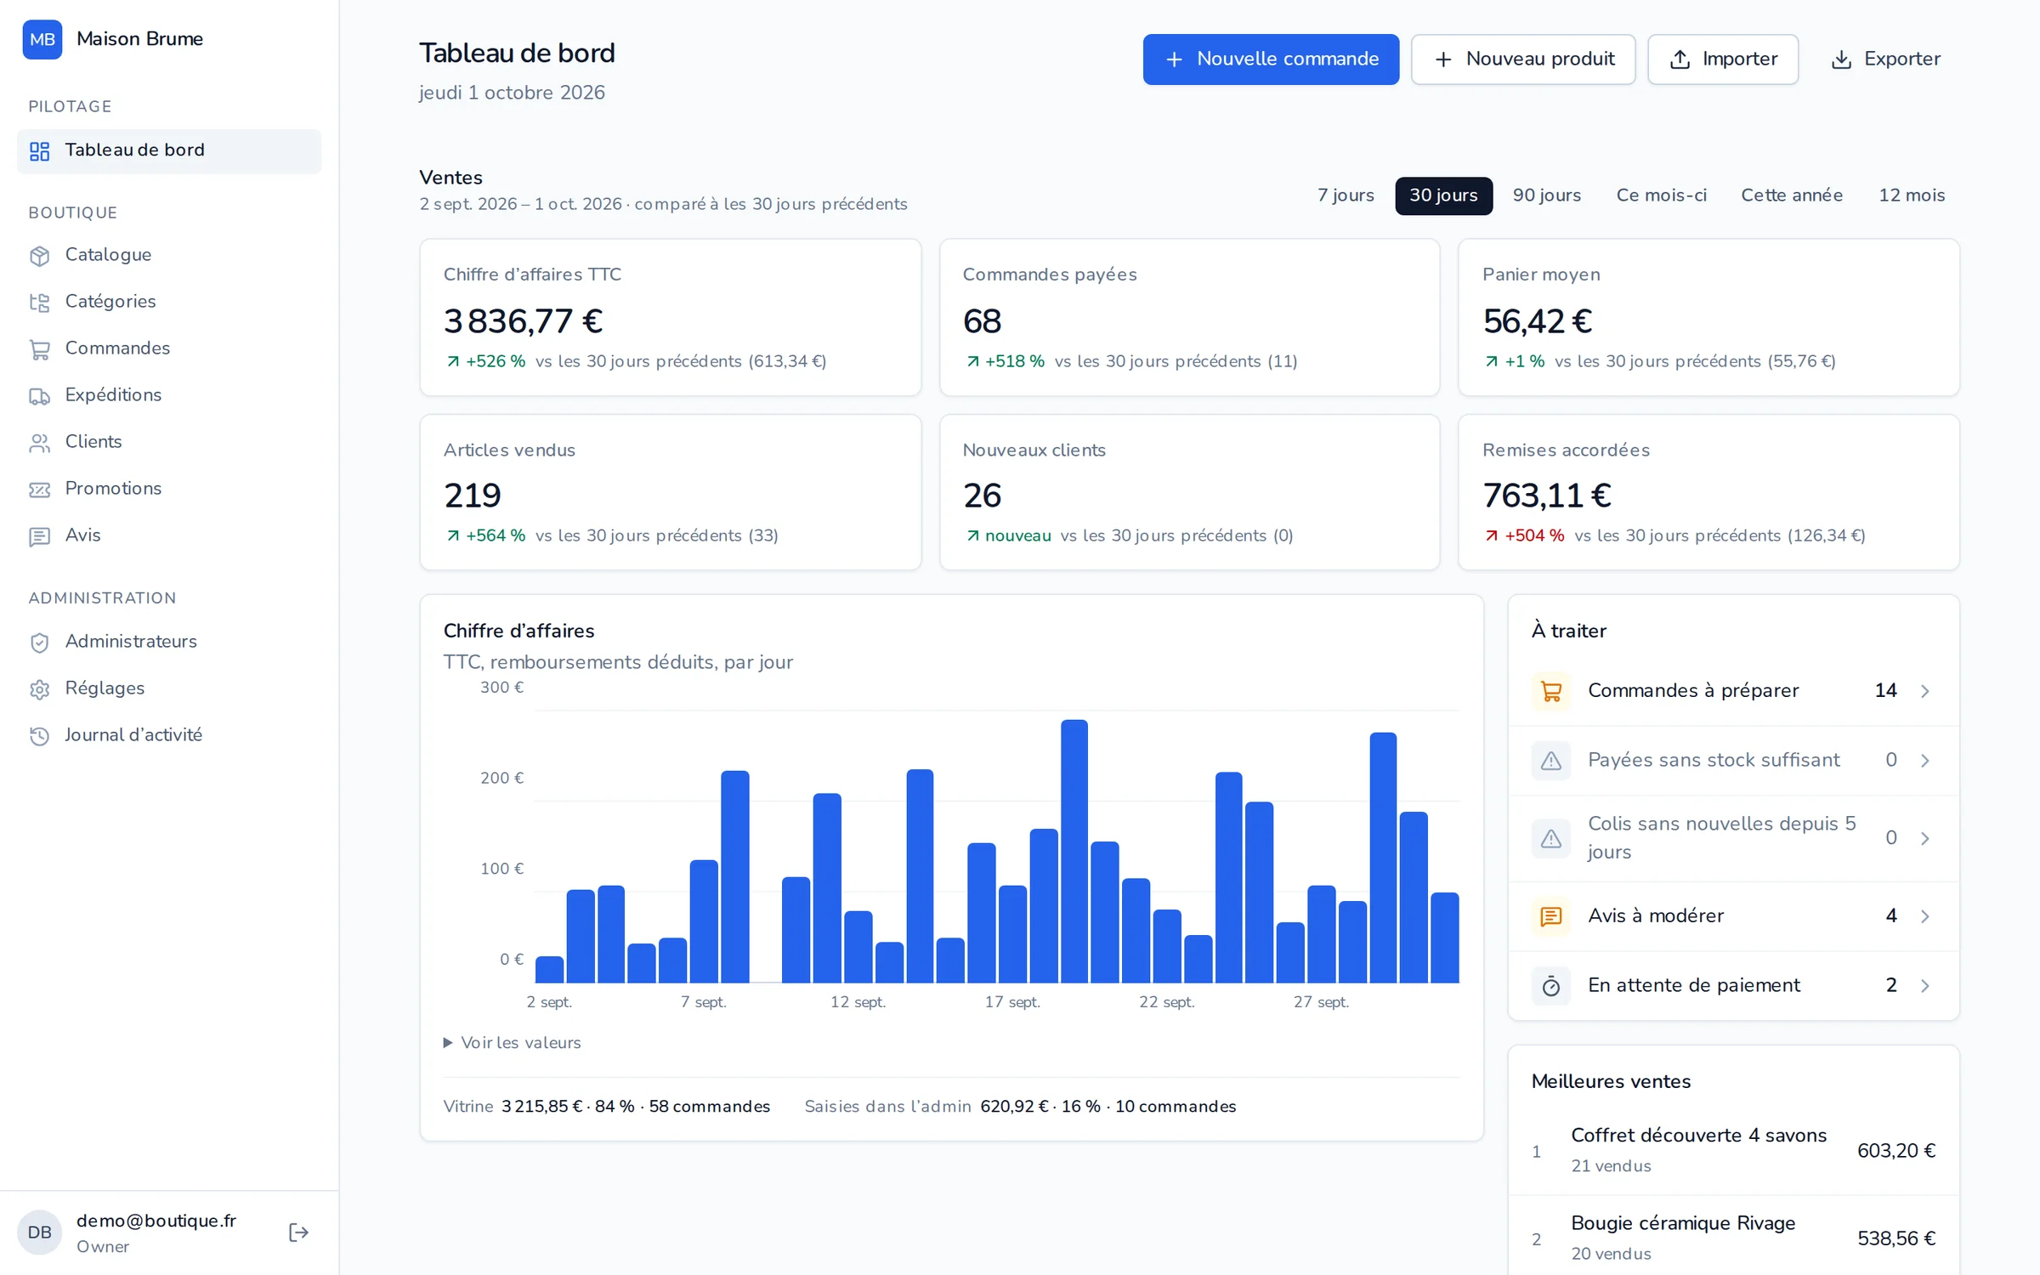2040x1275 pixels.
Task: Open Colis sans nouvelles chevron arrow
Action: click(x=1925, y=839)
